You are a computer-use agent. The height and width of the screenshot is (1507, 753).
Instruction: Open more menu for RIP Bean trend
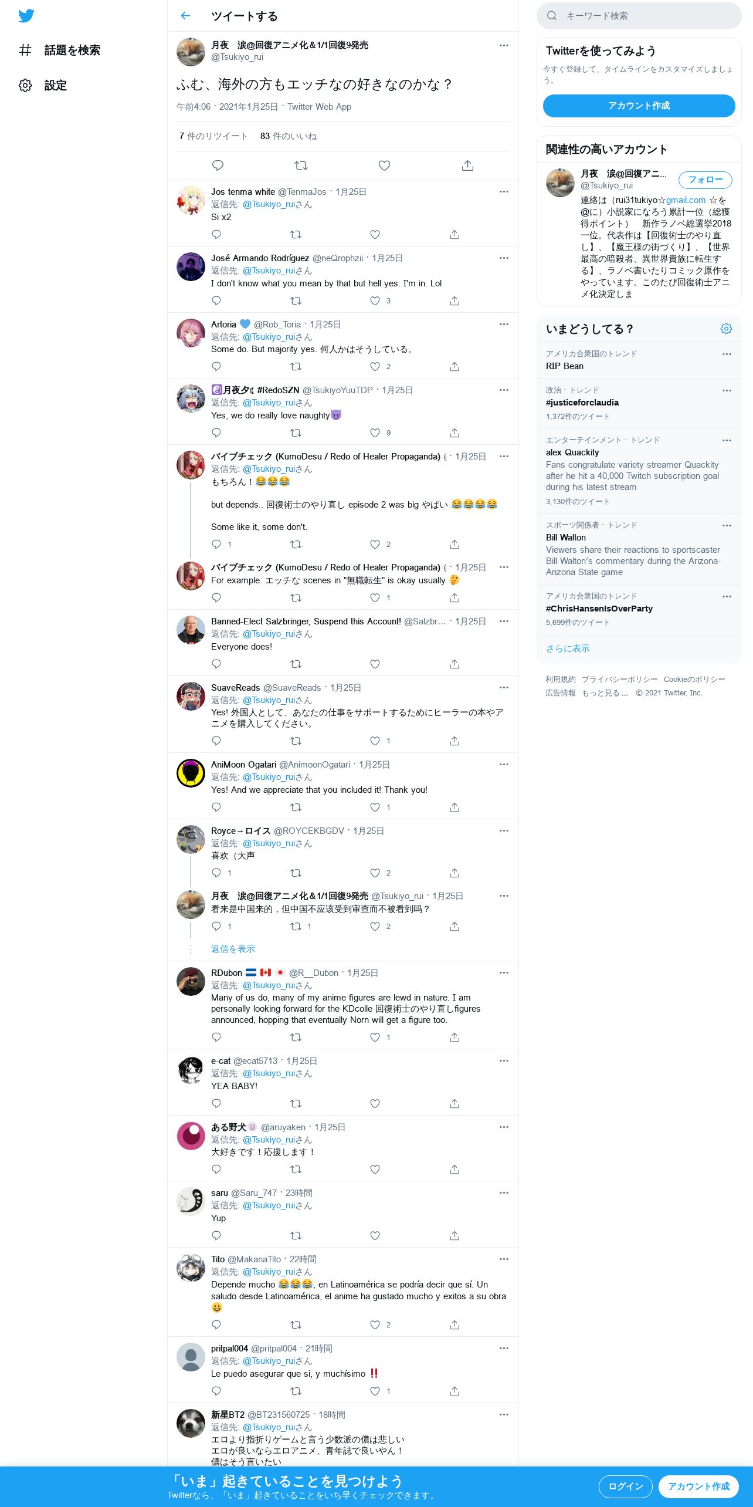(727, 354)
